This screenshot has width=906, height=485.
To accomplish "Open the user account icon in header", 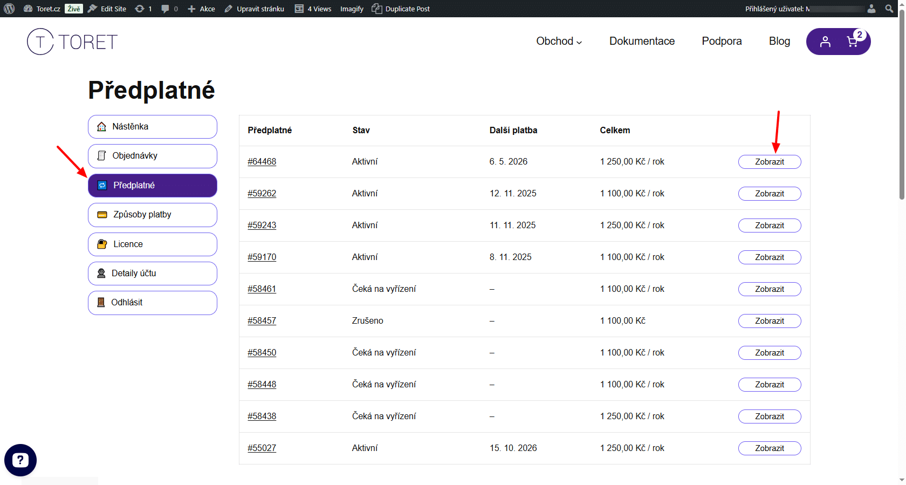I will tap(825, 42).
